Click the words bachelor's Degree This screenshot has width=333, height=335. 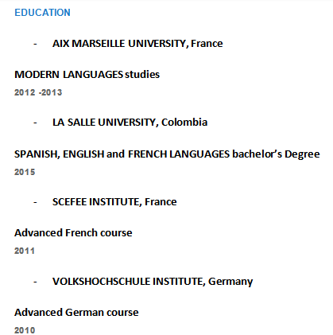276,154
